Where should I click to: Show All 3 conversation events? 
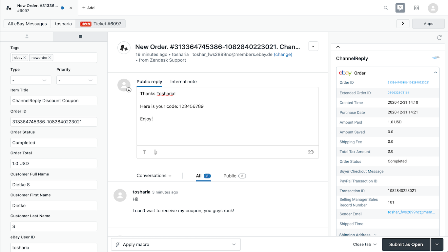tap(203, 176)
